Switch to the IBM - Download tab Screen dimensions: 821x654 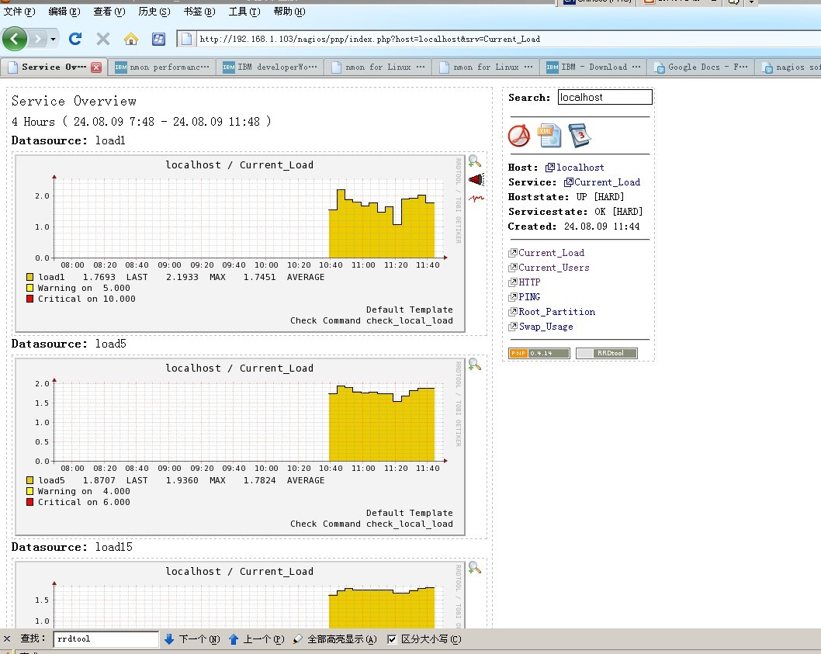(593, 67)
